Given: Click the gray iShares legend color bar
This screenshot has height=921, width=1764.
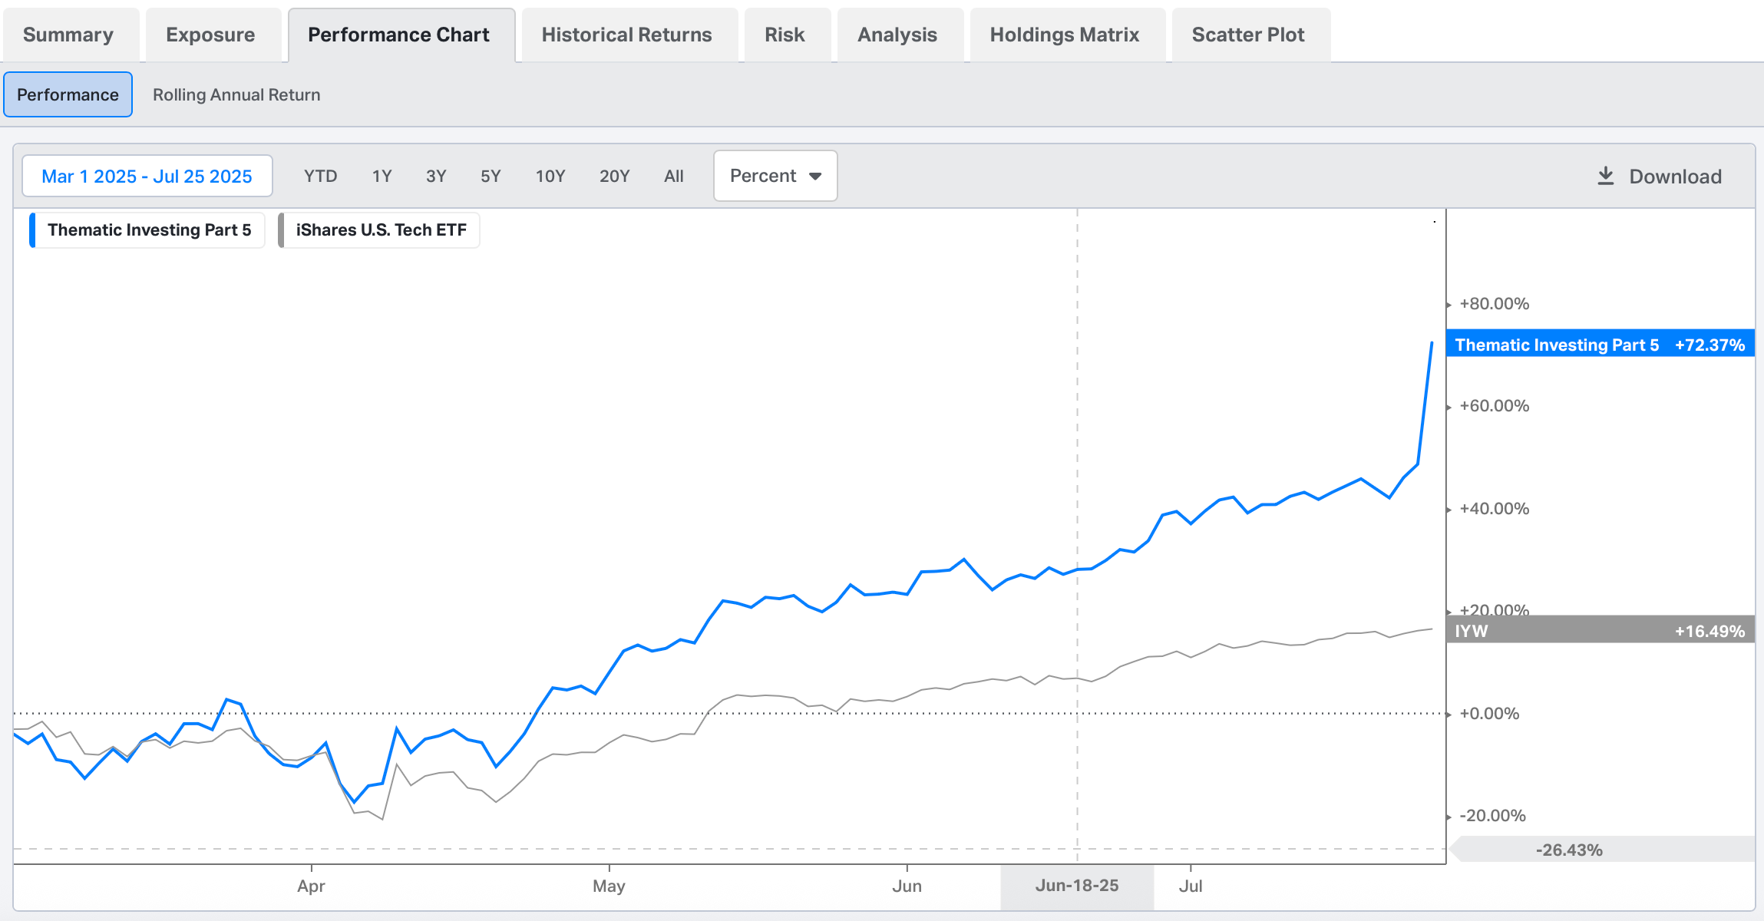Looking at the screenshot, I should pyautogui.click(x=281, y=230).
